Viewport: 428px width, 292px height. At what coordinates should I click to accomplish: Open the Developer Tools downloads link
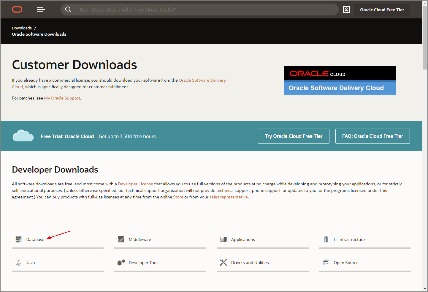[144, 263]
